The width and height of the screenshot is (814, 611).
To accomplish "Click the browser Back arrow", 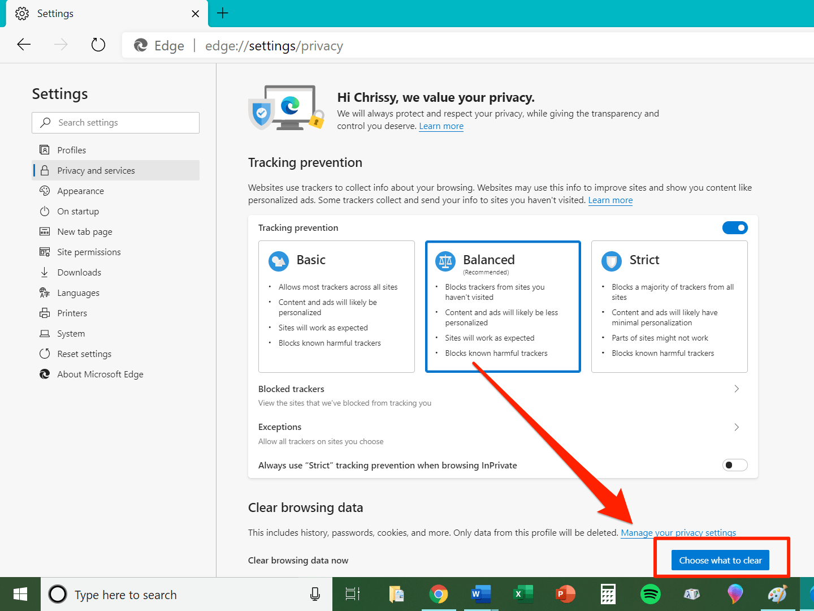I will [x=24, y=45].
